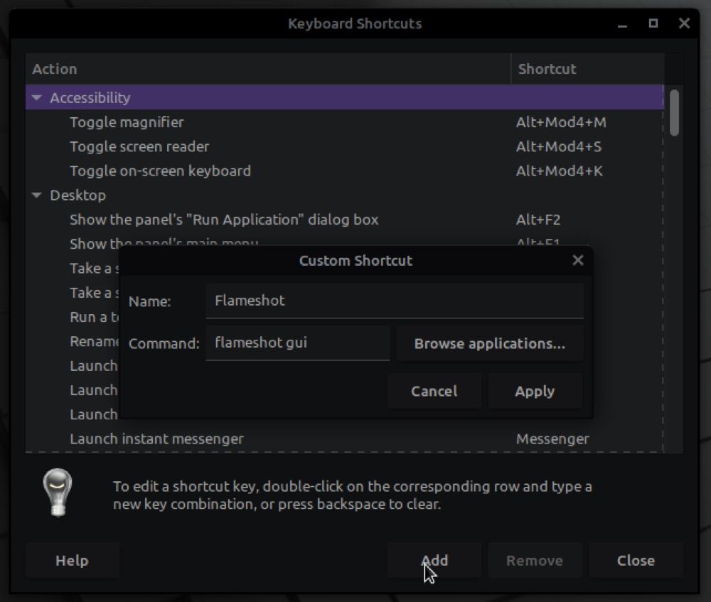This screenshot has height=602, width=711.
Task: Apply the Flameshot custom shortcut
Action: (x=535, y=391)
